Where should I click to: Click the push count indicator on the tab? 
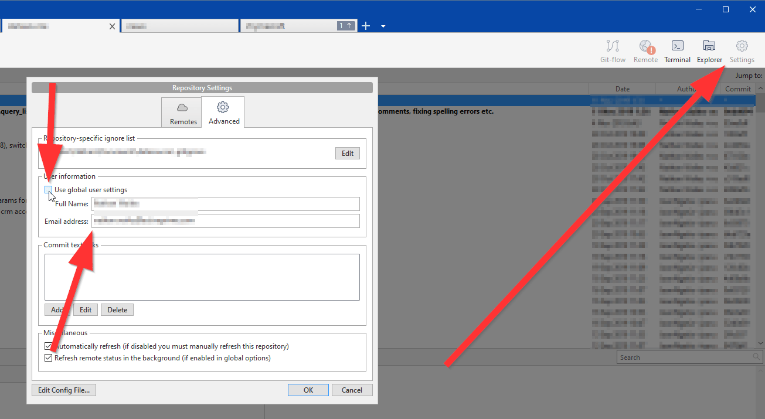click(345, 26)
